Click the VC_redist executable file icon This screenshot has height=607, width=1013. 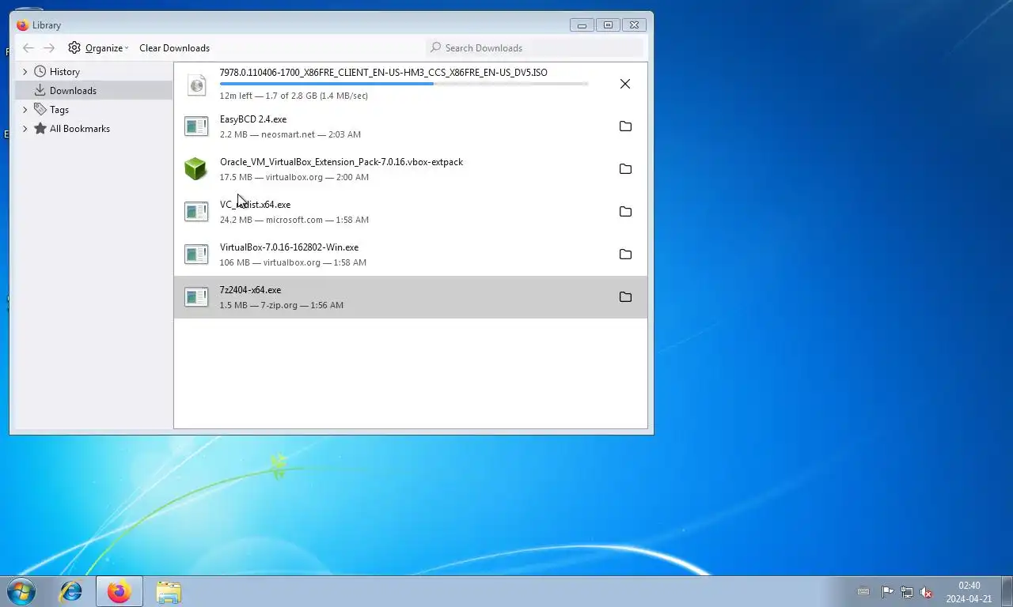point(196,212)
